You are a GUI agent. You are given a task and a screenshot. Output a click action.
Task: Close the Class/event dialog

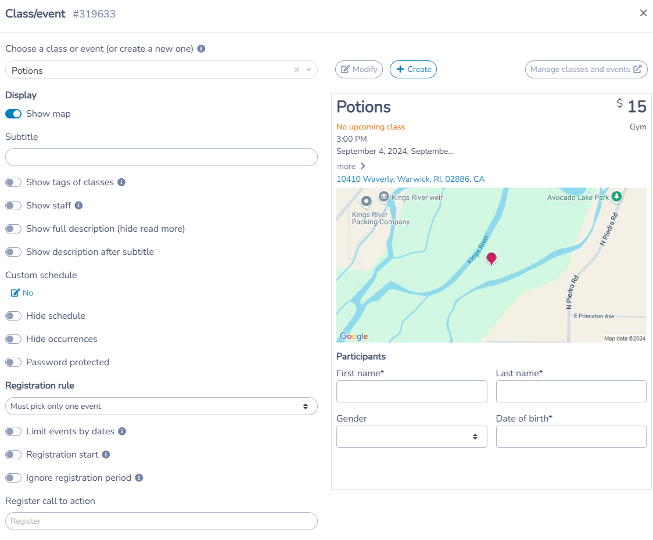tap(643, 13)
